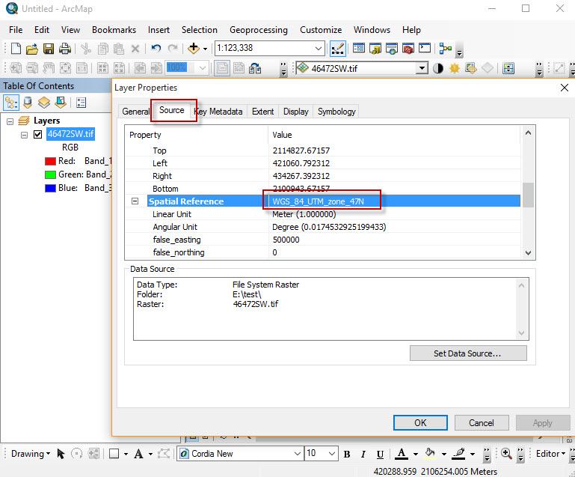Collapse the Layers data frame
Screen dimensions: 575x477
(10, 121)
